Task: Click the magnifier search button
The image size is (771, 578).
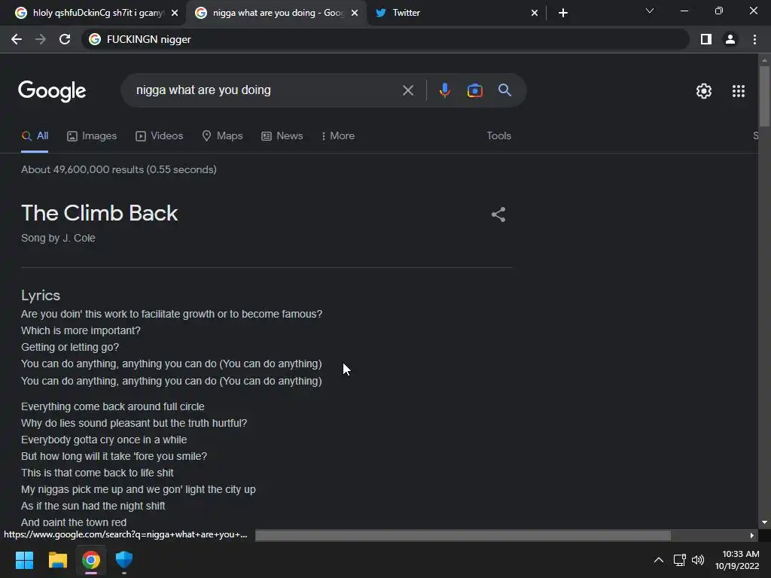Action: [x=504, y=90]
